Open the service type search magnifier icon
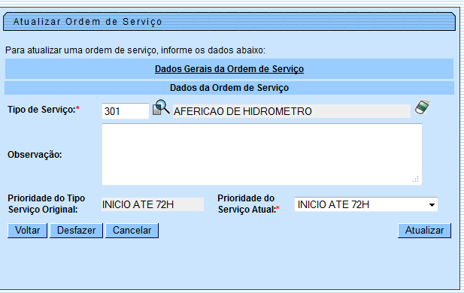Image resolution: width=464 pixels, height=293 pixels. point(161,107)
